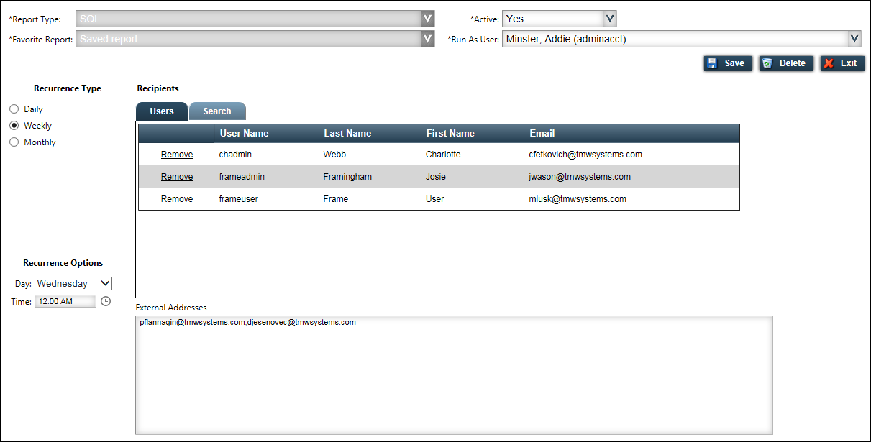This screenshot has width=871, height=442.
Task: Click the User first name cell
Action: pos(435,199)
